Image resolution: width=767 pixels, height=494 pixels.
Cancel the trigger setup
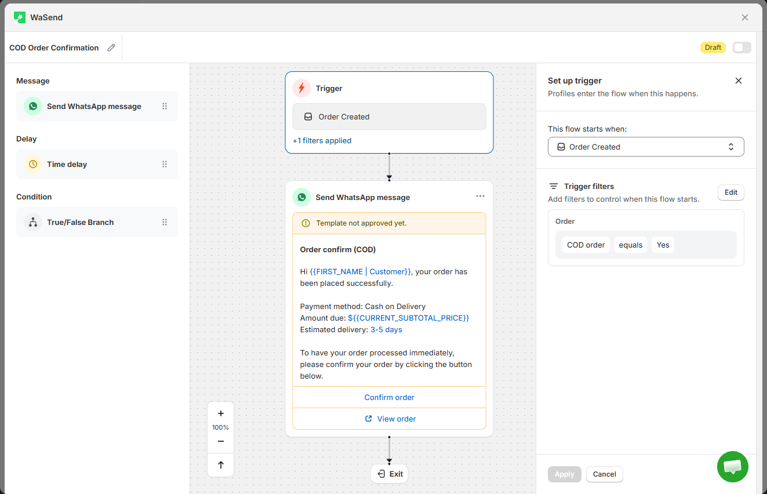pyautogui.click(x=605, y=474)
